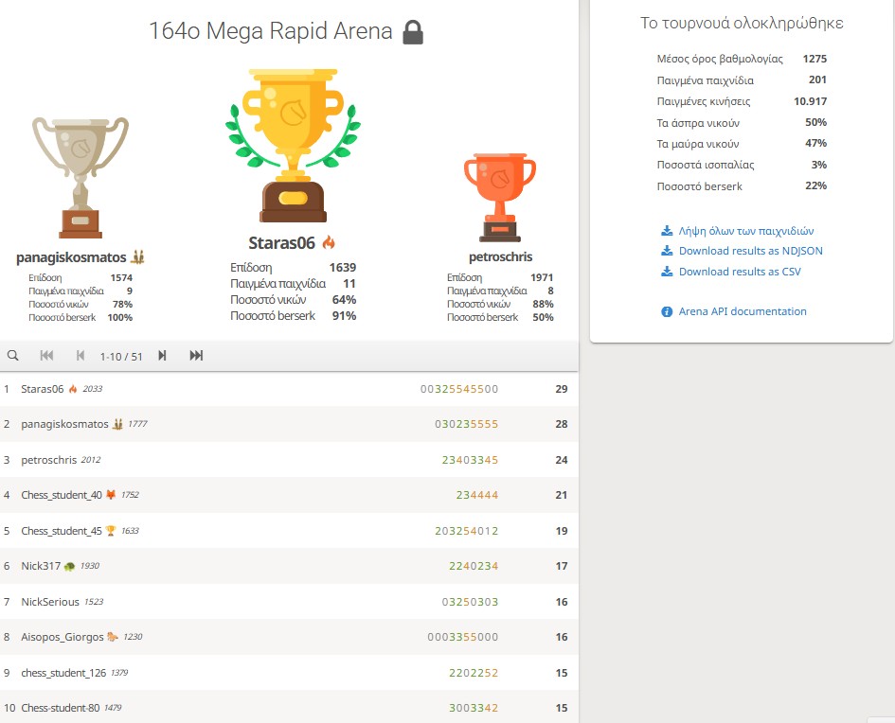Click score sheet 0003355000

coord(463,637)
